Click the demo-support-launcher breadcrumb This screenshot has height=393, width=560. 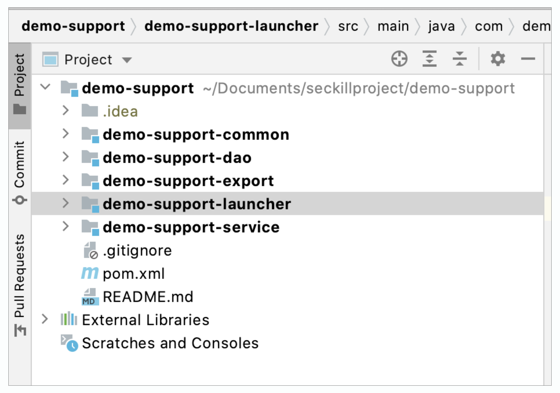(231, 26)
